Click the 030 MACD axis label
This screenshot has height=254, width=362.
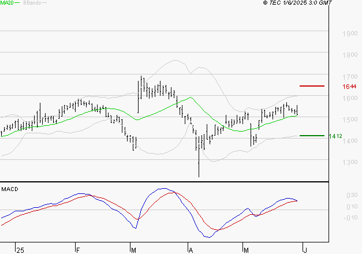pyautogui.click(x=350, y=196)
